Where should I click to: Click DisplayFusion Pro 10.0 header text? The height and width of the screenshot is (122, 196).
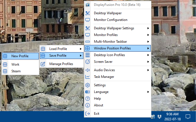[x=117, y=5]
